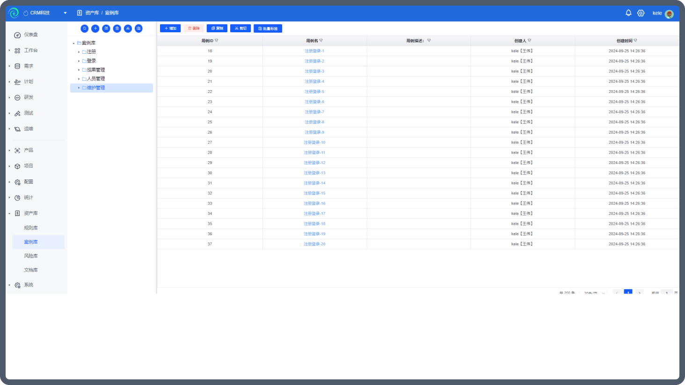Select the 人员管理 folder
Viewport: 685px width, 385px height.
(x=96, y=78)
